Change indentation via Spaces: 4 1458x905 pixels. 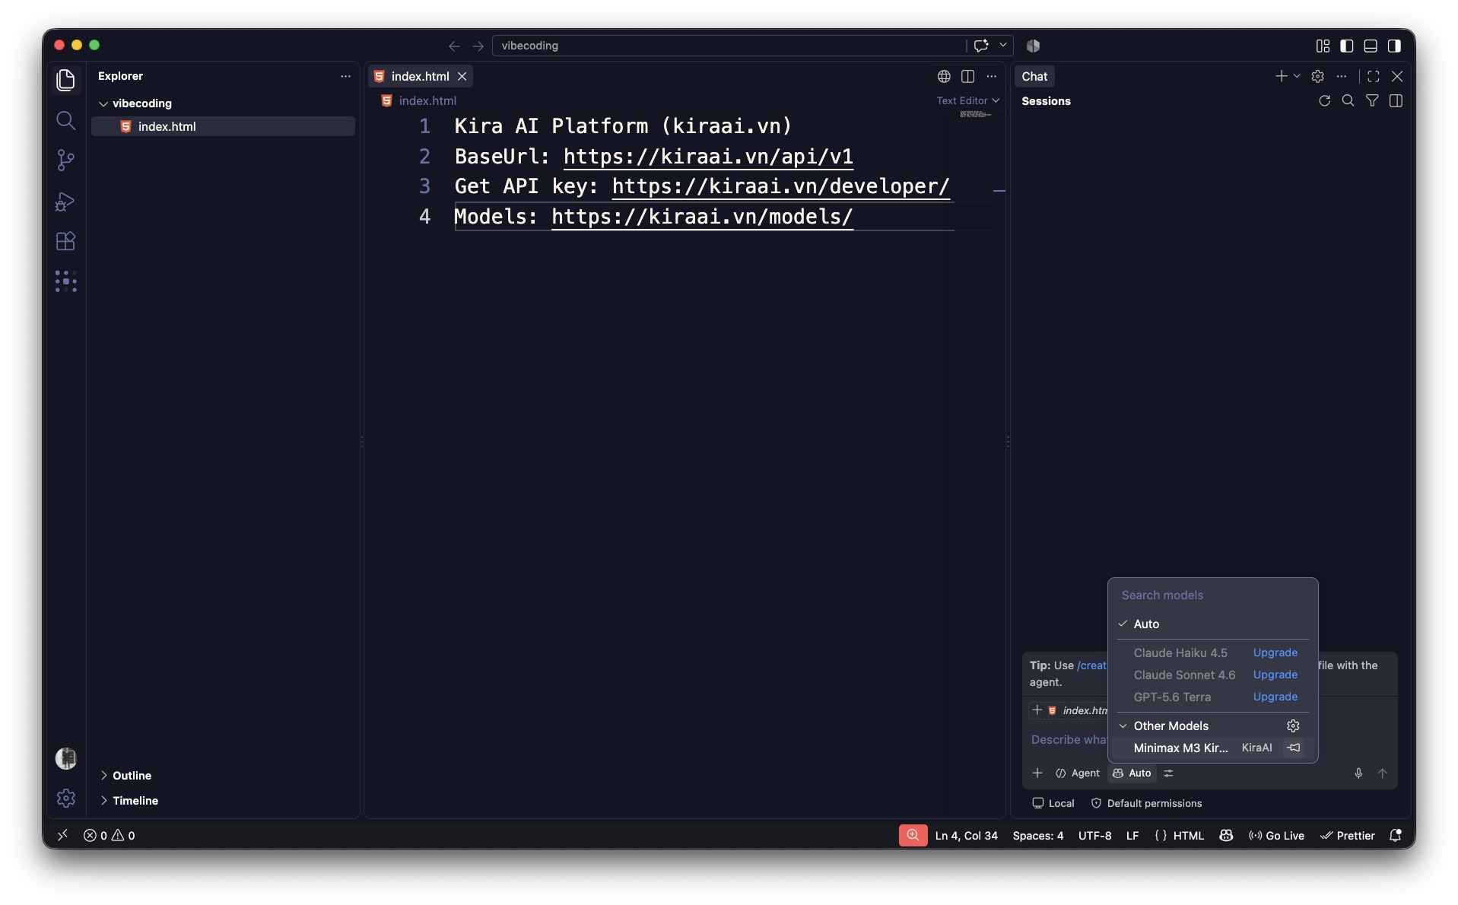1037,836
